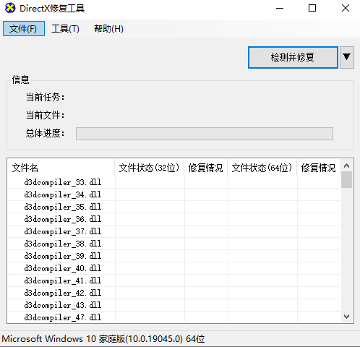Click the scrollbar up arrow in file list
This screenshot has height=347, width=360.
point(347,166)
